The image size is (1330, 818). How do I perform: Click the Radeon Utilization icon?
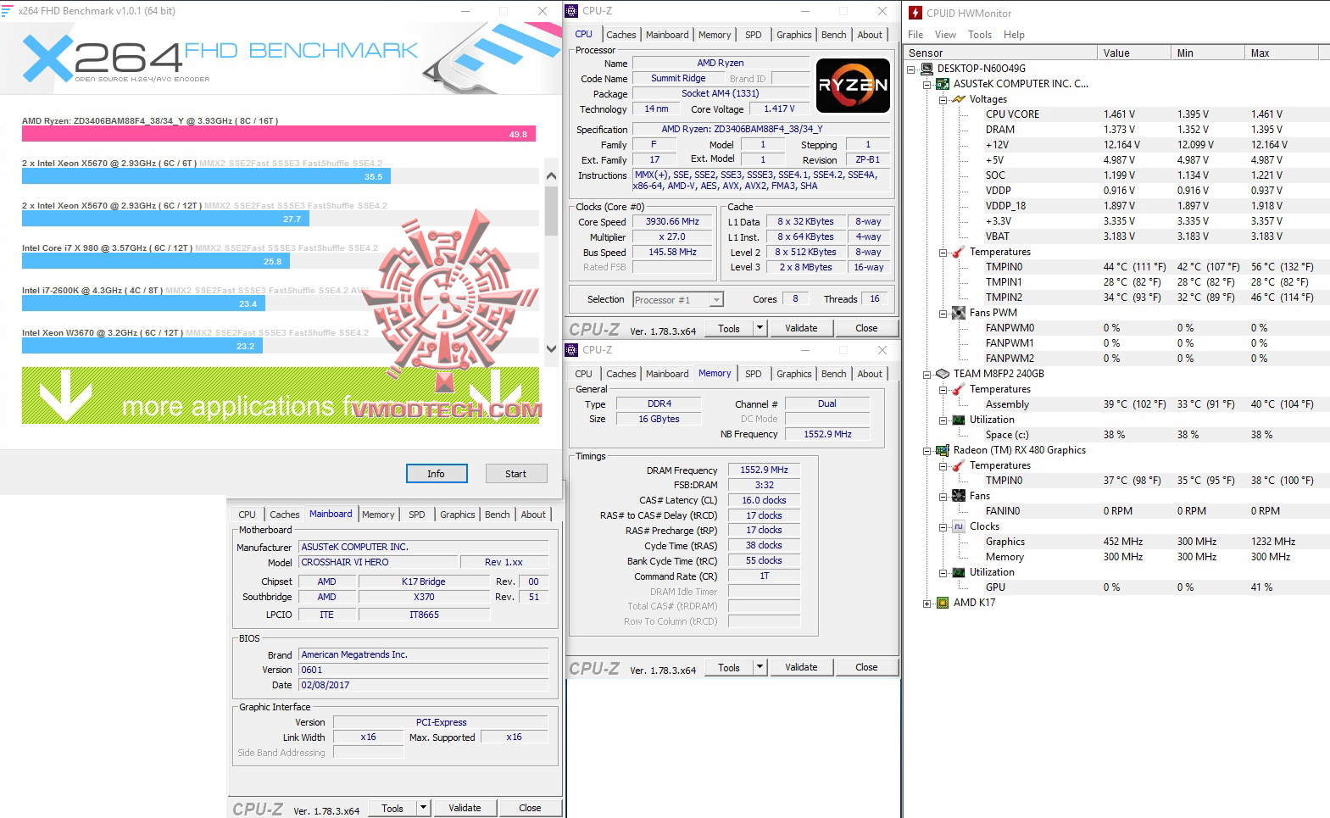pyautogui.click(x=959, y=572)
